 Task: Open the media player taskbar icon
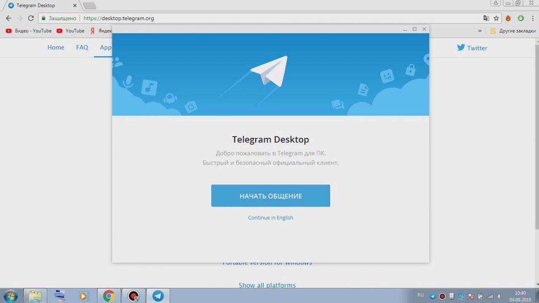point(84,296)
